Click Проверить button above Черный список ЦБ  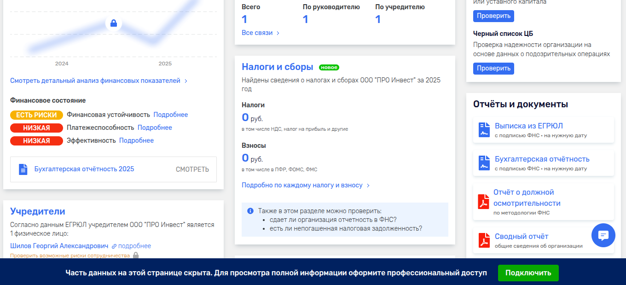tap(493, 16)
